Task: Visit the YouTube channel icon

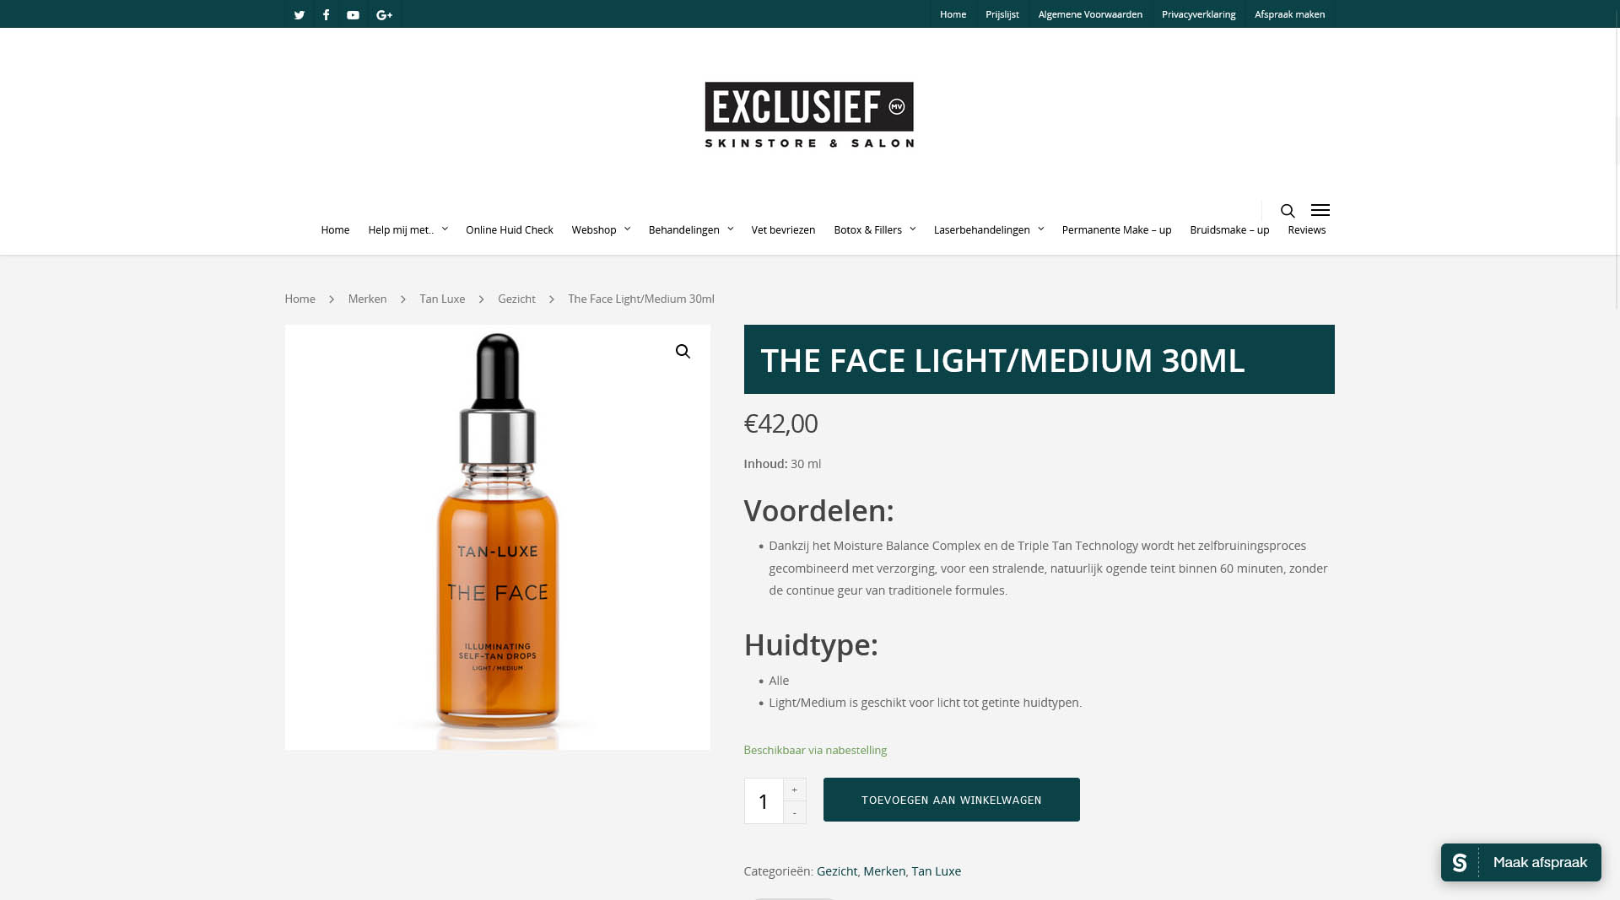Action: [353, 14]
